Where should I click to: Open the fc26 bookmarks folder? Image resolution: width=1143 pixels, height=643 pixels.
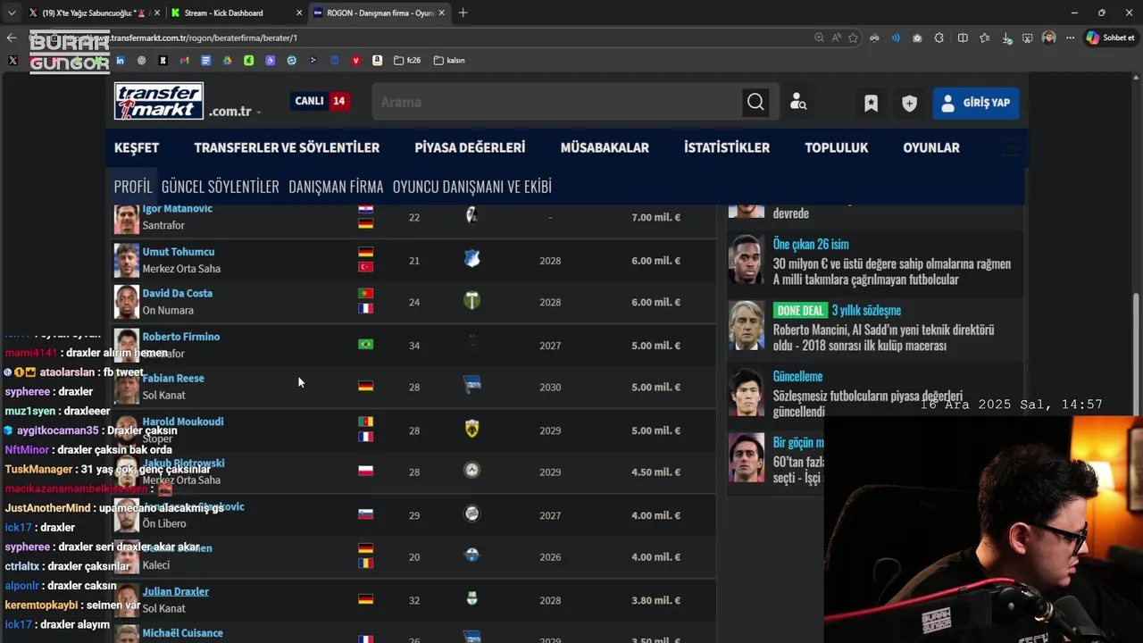pyautogui.click(x=407, y=61)
